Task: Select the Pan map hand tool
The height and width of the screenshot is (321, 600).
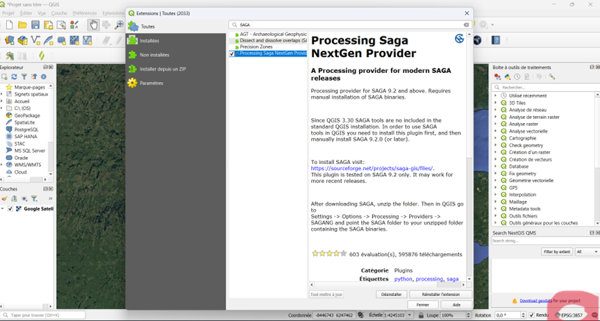Action: pos(93,25)
